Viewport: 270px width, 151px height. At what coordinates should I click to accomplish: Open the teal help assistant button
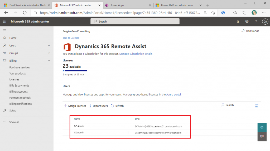262,127
